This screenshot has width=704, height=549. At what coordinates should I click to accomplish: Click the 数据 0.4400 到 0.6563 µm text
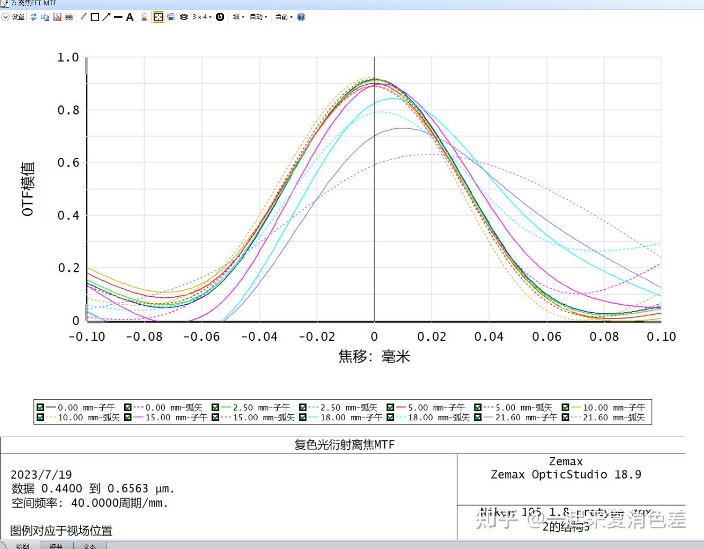93,489
